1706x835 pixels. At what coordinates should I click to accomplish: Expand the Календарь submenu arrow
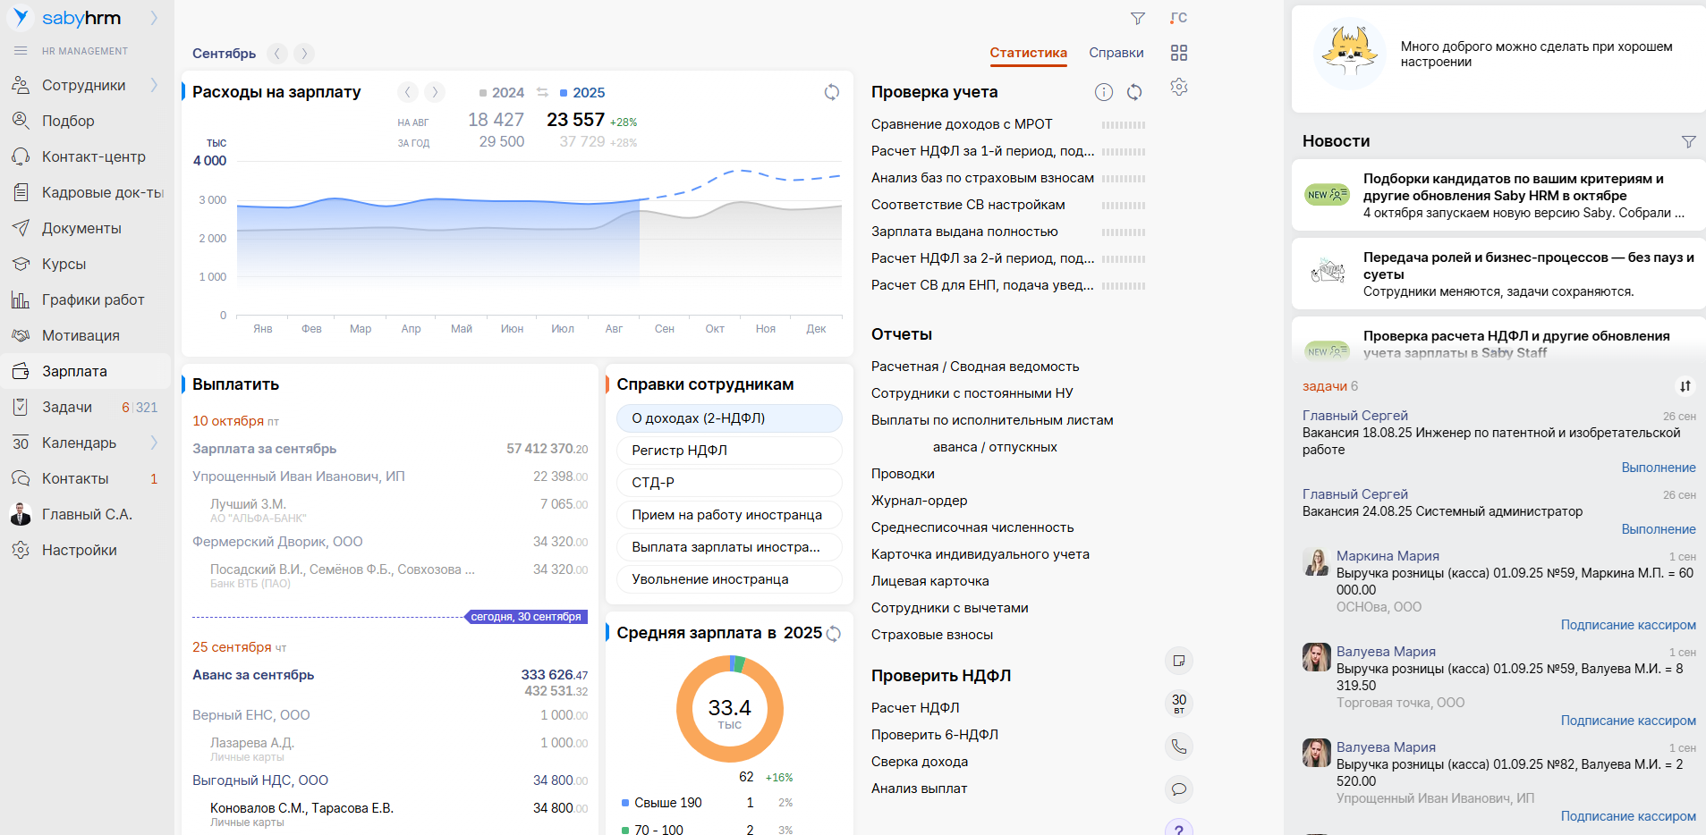[154, 443]
